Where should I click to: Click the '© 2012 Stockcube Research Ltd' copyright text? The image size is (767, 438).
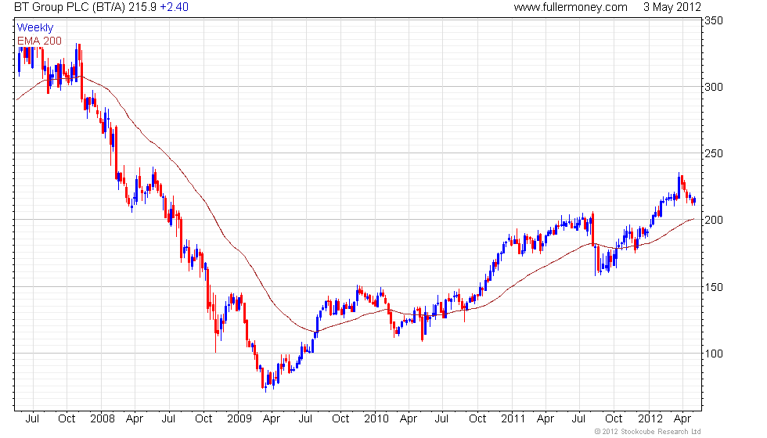click(x=648, y=432)
